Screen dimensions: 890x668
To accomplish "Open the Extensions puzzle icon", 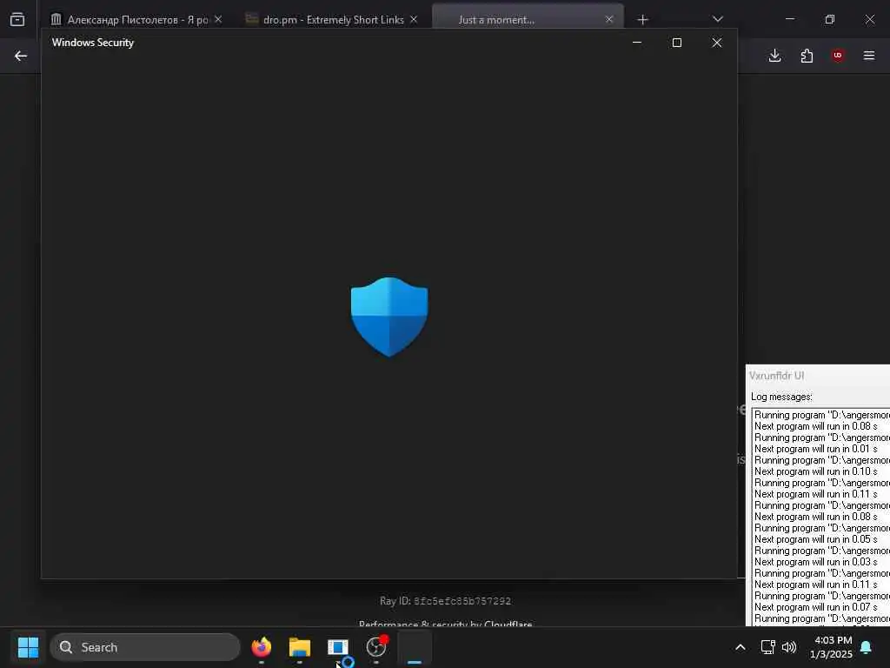I will 807,56.
